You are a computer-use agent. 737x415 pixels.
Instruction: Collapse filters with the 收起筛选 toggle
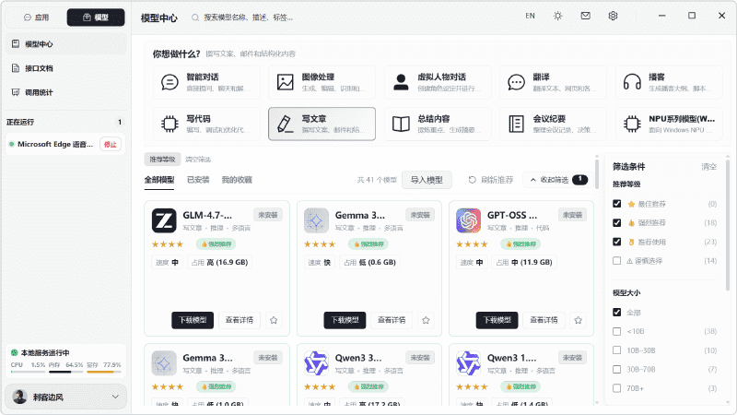558,180
